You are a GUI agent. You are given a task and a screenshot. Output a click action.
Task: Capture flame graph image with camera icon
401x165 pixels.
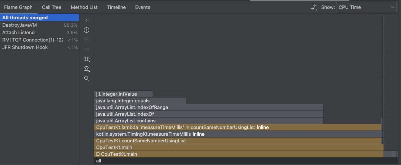coord(87,69)
